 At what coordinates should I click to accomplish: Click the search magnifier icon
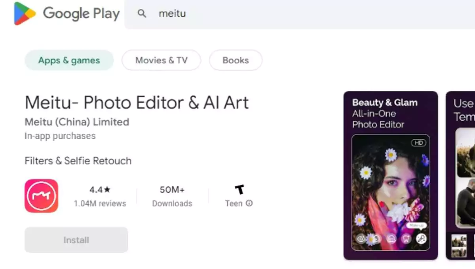coord(142,13)
